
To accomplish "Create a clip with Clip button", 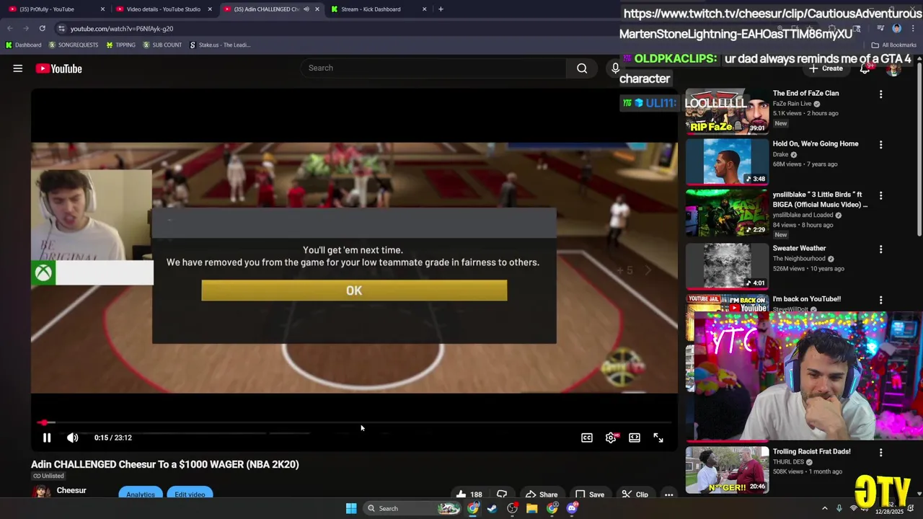I will 635,494.
